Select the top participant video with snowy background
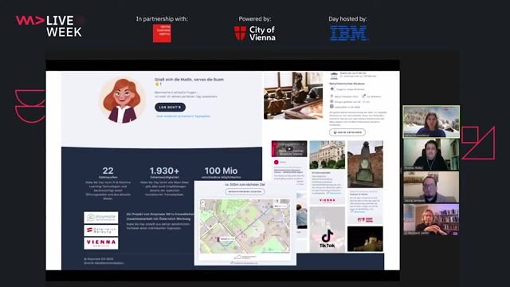 431,121
